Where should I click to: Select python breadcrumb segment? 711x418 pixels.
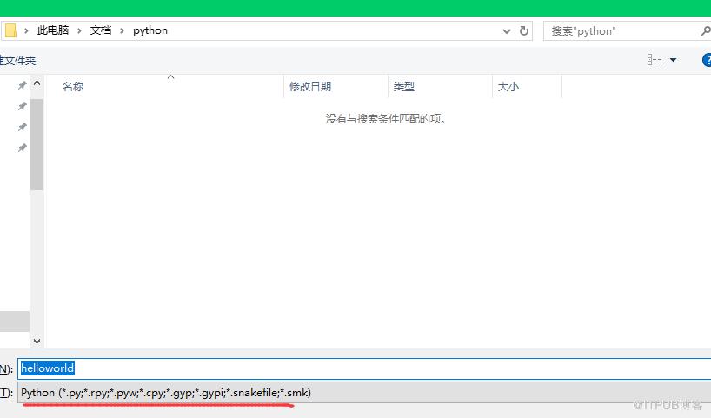click(x=150, y=30)
